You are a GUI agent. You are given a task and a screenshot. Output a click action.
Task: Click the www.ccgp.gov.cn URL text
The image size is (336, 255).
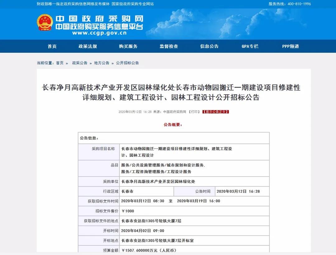coord(100,33)
